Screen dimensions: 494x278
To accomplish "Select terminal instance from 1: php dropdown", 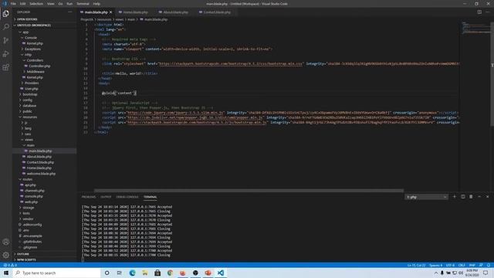I will point(426,197).
